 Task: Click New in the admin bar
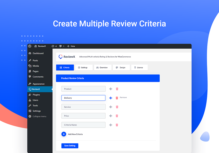(71, 46)
